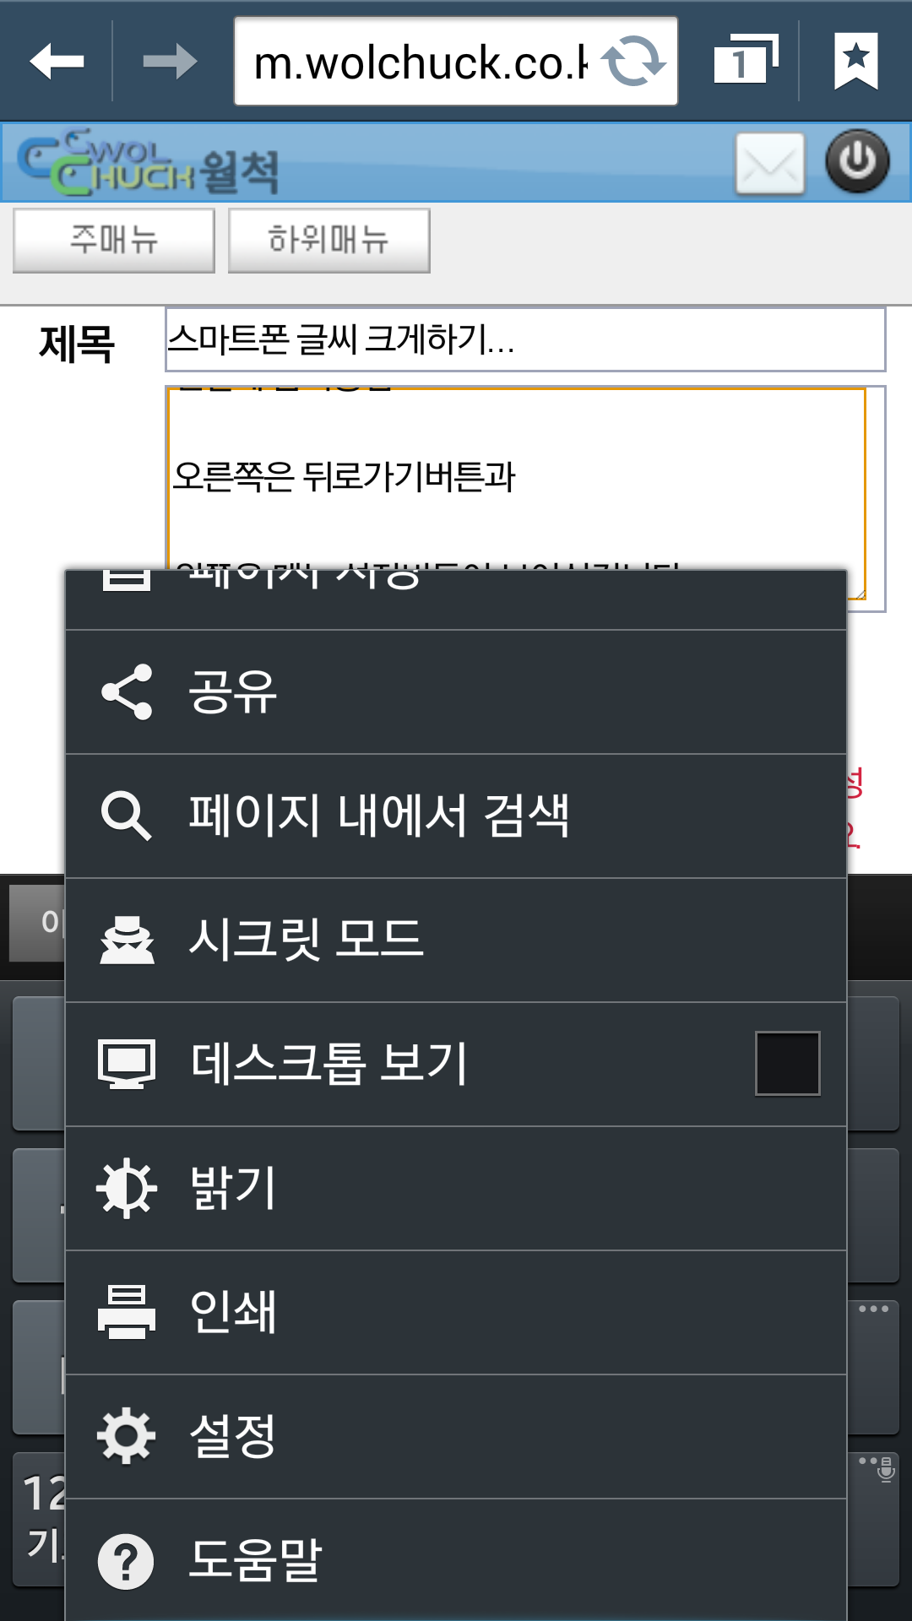Open 도움말 help entry
The image size is (912, 1621).
pyautogui.click(x=456, y=1560)
